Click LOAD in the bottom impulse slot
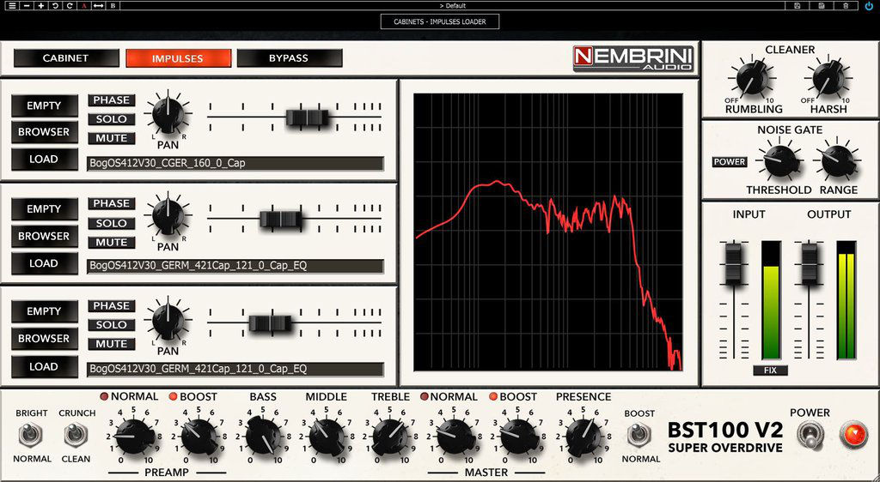Image resolution: width=880 pixels, height=482 pixels. point(45,367)
